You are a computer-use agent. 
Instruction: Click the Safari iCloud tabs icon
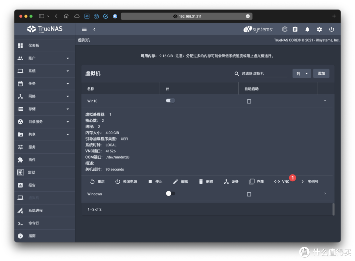click(x=77, y=16)
